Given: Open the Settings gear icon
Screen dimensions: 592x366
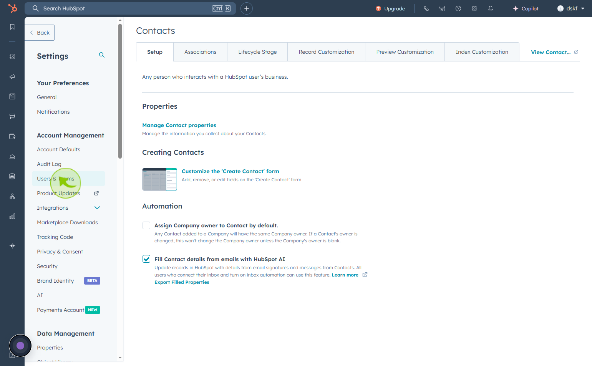Looking at the screenshot, I should [474, 8].
